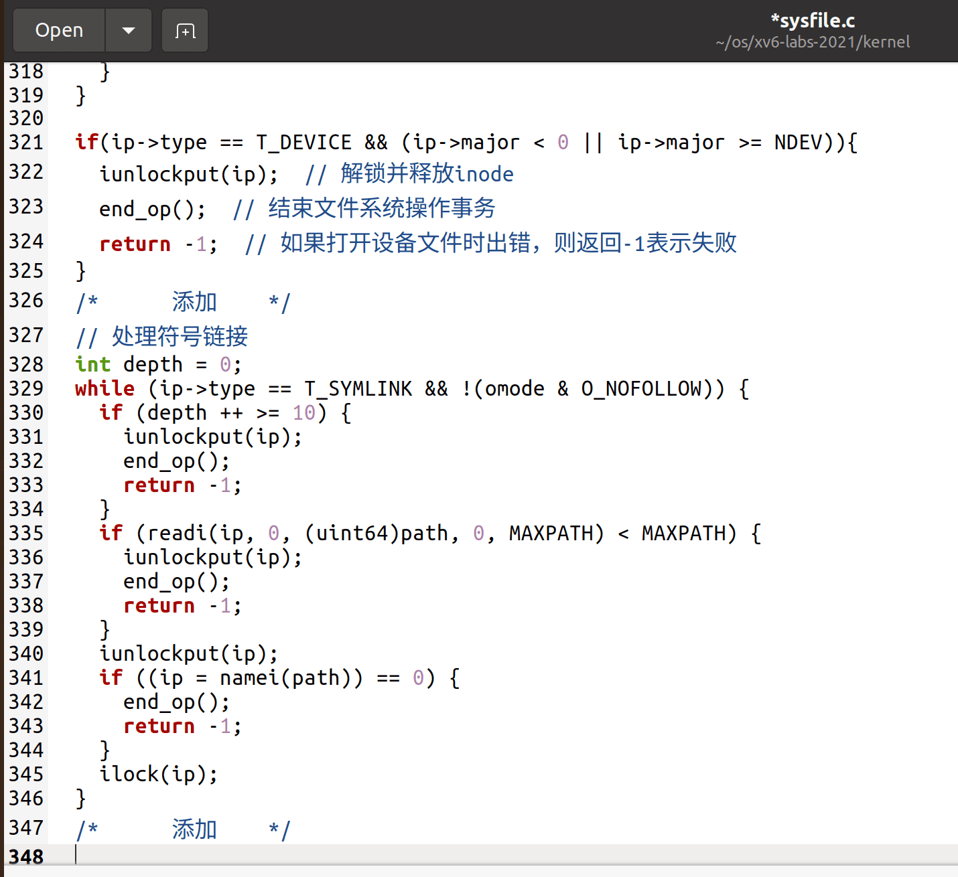
Task: Click the T_DEVICE constant on line 321
Action: (x=303, y=142)
